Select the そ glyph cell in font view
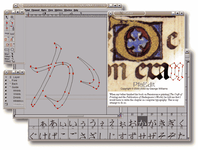The image size is (198, 150). pos(162,134)
